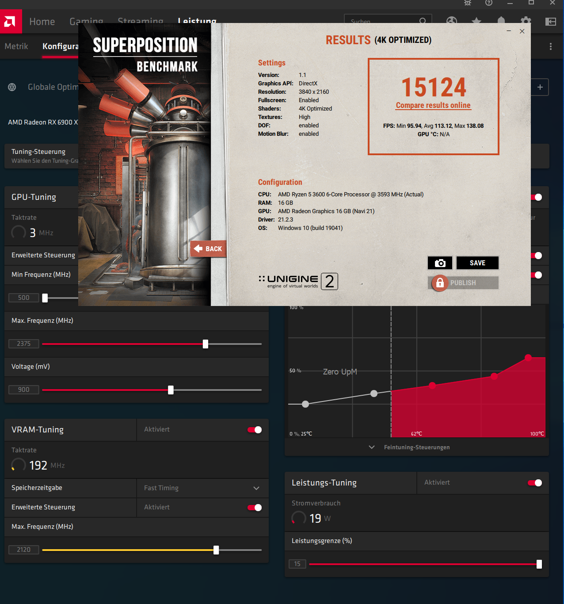This screenshot has width=564, height=604.
Task: Click the search magnifier icon
Action: pyautogui.click(x=423, y=21)
